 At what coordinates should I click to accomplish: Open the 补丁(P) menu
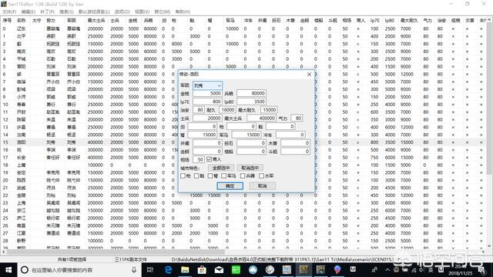47,12
